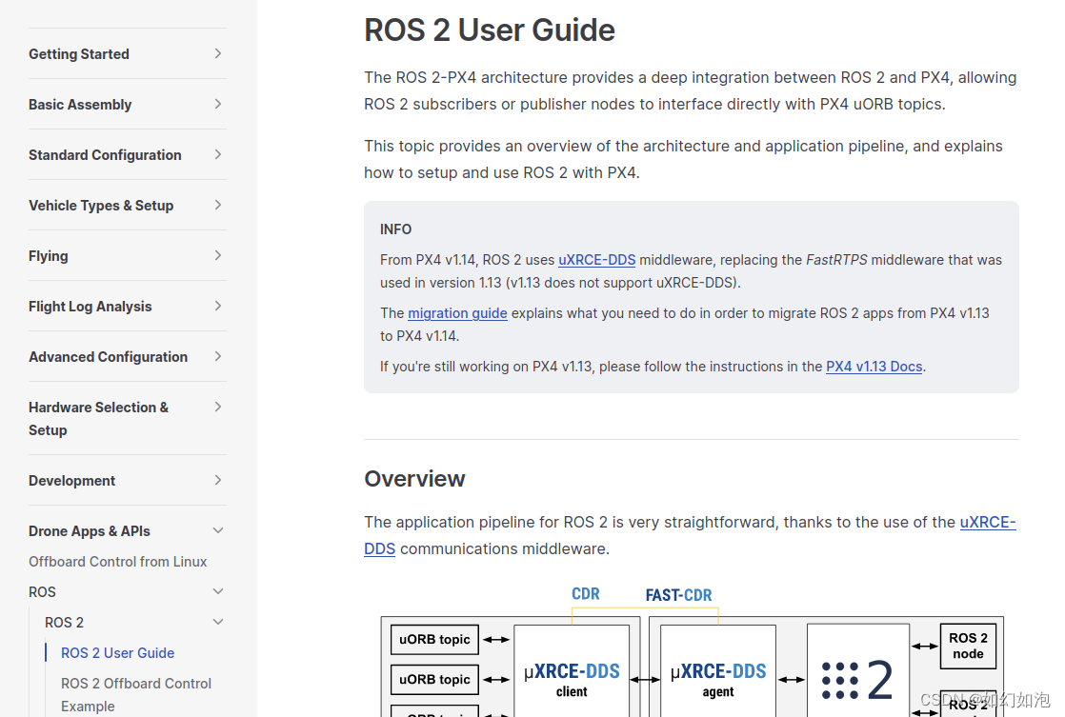Open Offboard Control from Linux page

[x=117, y=562]
